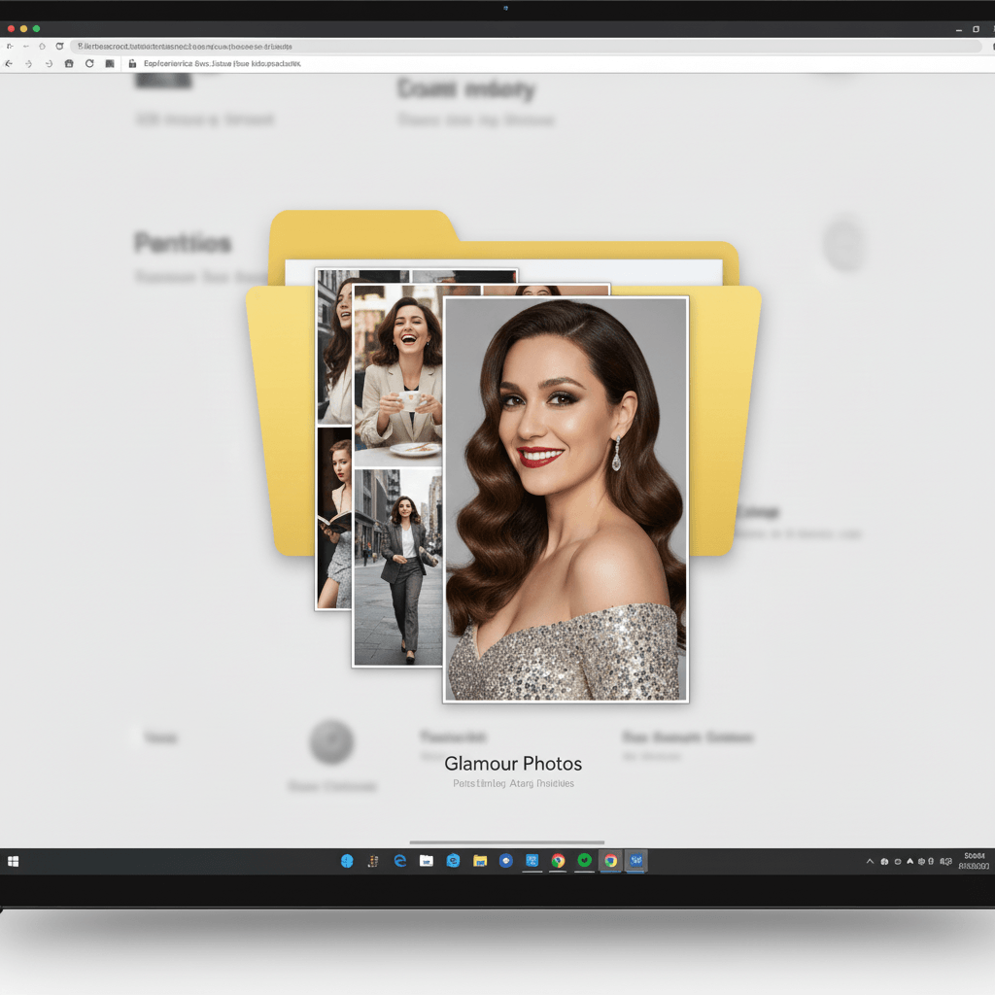Open the taskbar clock and date
Screen dimensions: 995x995
(974, 861)
